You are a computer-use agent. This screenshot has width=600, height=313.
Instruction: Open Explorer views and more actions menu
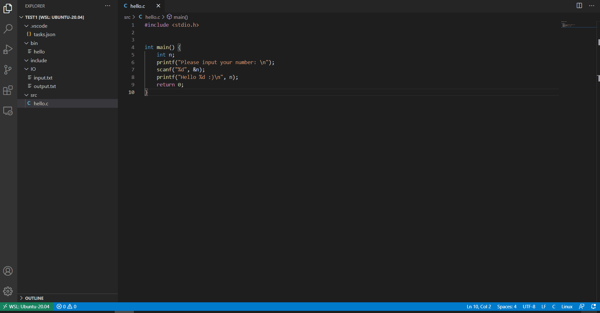(107, 6)
